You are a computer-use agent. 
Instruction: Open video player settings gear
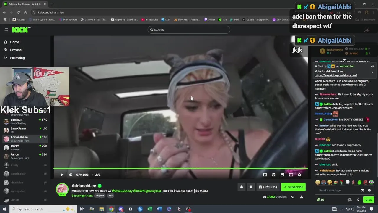pos(299,175)
